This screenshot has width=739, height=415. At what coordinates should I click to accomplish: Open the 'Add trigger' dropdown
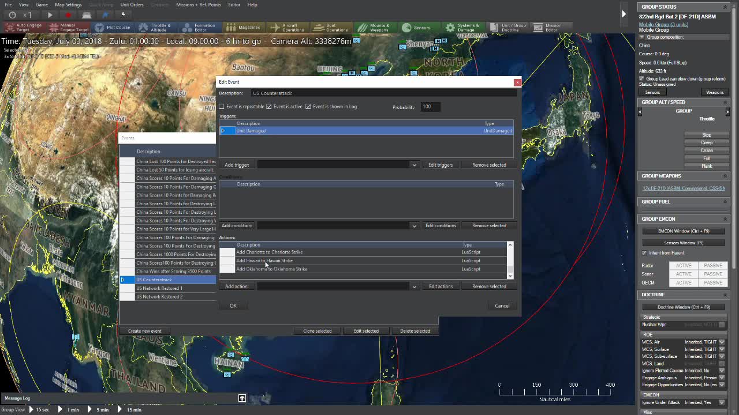(x=414, y=165)
